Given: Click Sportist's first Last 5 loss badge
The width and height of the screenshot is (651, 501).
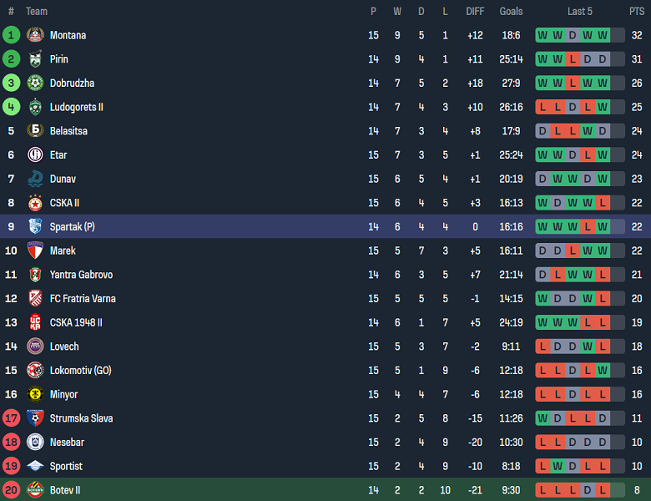Looking at the screenshot, I should pyautogui.click(x=542, y=466).
